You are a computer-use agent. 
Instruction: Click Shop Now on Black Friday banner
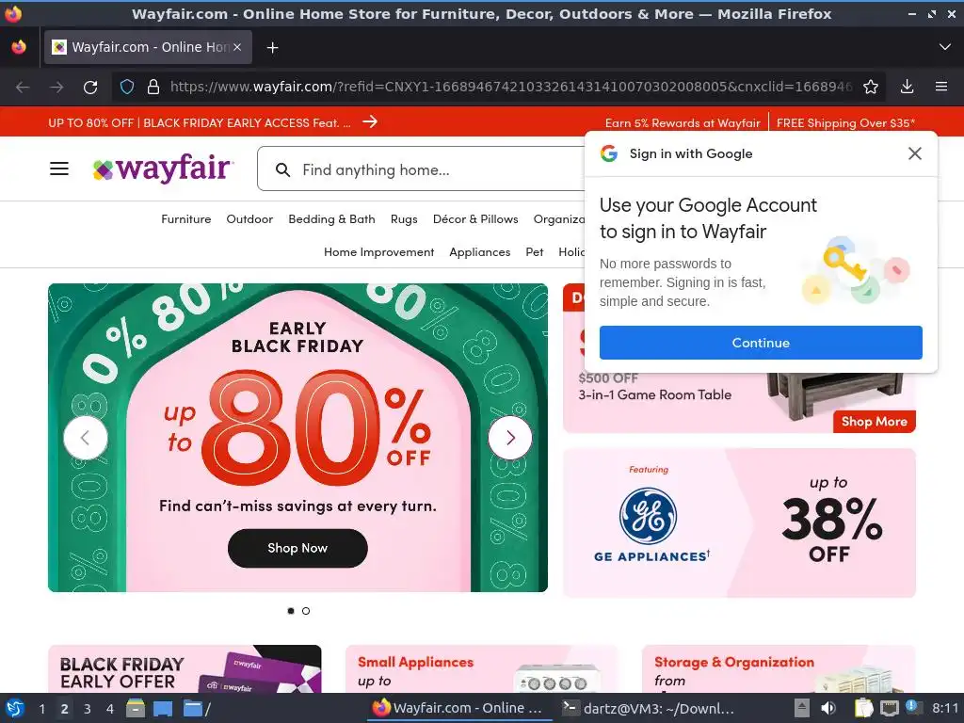coord(297,548)
